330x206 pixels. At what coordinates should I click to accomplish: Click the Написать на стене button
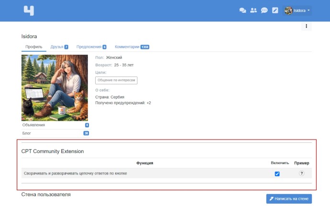[x=289, y=199]
